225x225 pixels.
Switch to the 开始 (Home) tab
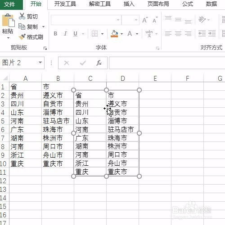pyautogui.click(x=36, y=4)
